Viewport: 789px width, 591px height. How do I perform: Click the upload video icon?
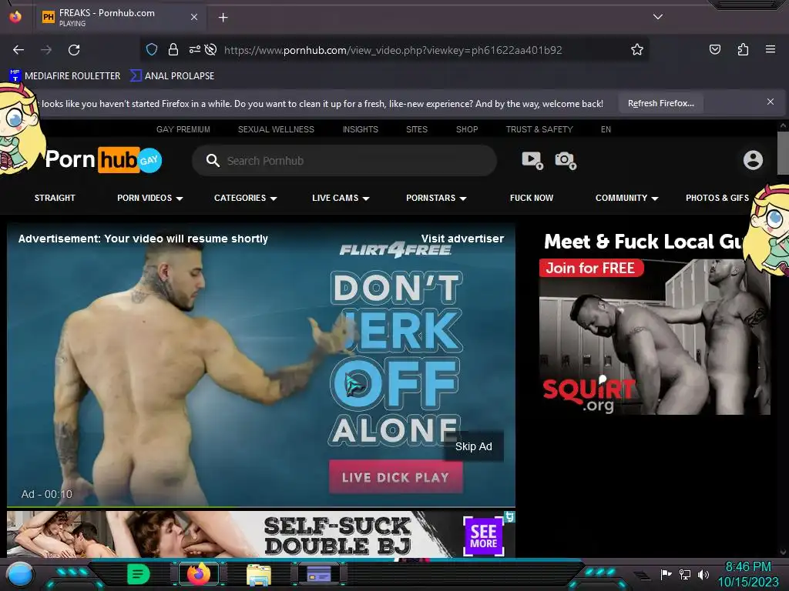(532, 160)
